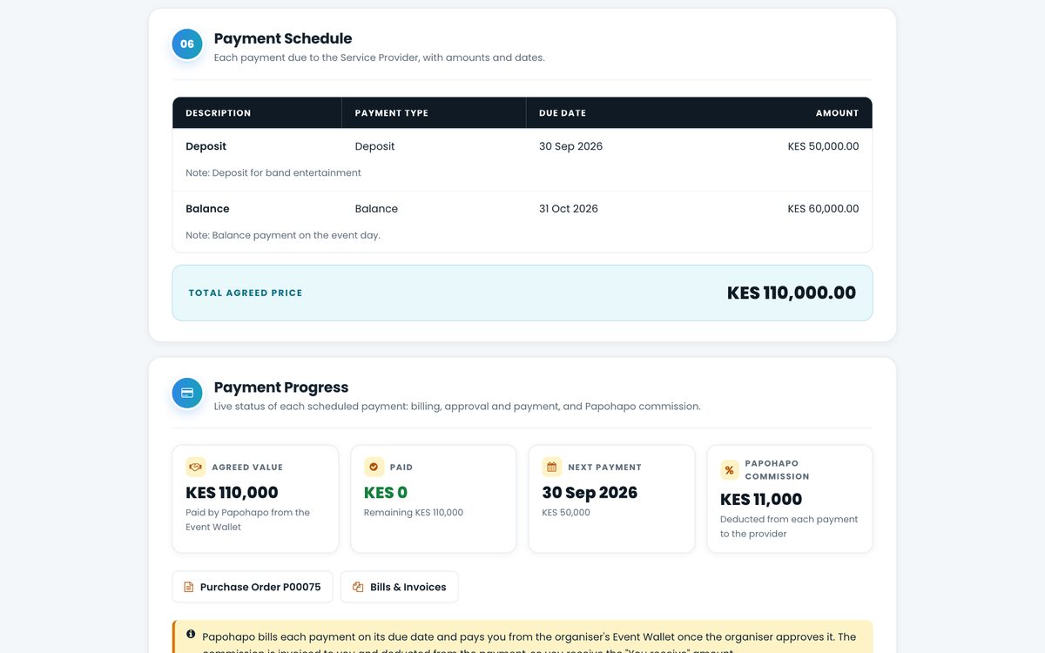Click the Paid checkmark icon
1045x653 pixels.
(374, 468)
